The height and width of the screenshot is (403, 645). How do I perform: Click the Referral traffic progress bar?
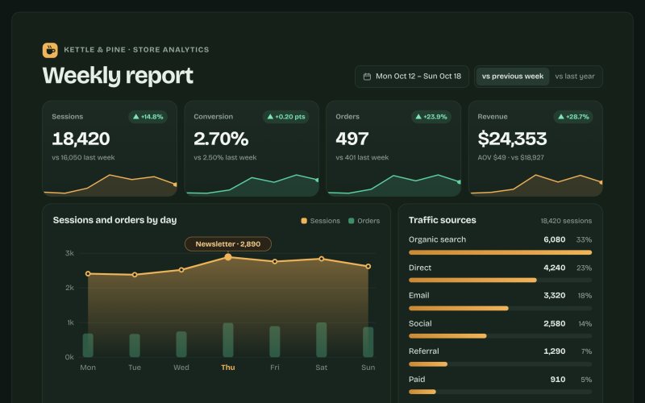pos(500,364)
